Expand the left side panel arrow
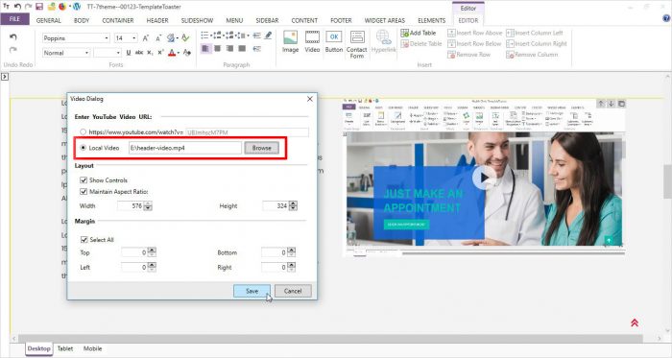The height and width of the screenshot is (358, 672). click(x=4, y=77)
